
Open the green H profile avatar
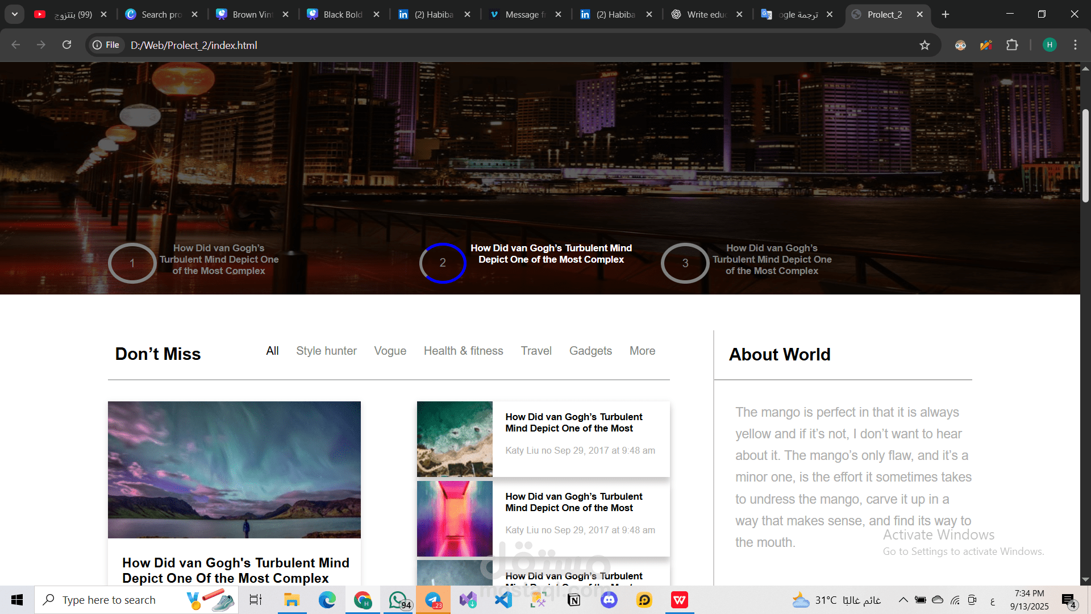pos(1050,45)
